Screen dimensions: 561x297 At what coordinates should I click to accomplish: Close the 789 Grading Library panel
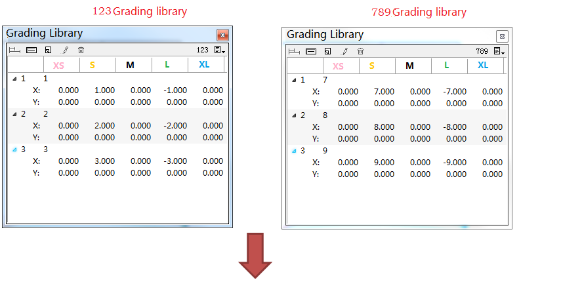tap(501, 36)
